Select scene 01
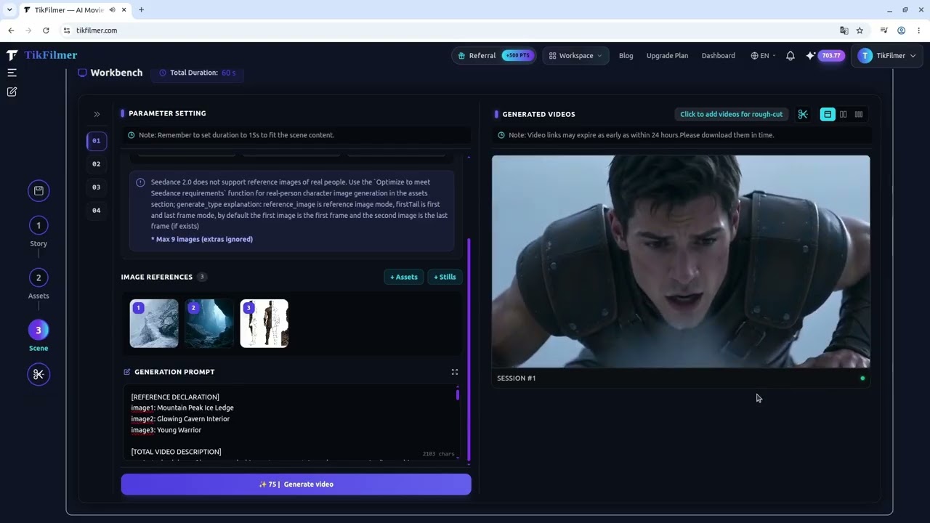Viewport: 930px width, 523px height. [x=97, y=140]
